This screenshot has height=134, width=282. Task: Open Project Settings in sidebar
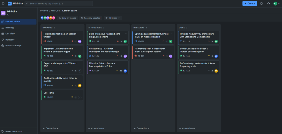click(18, 45)
